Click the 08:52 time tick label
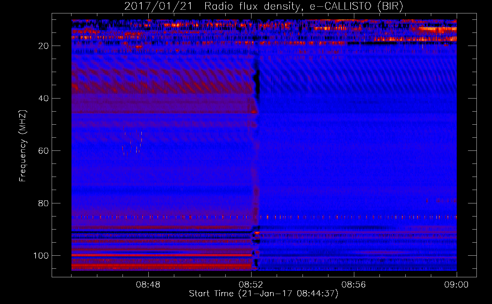492x304 pixels. tap(251, 285)
